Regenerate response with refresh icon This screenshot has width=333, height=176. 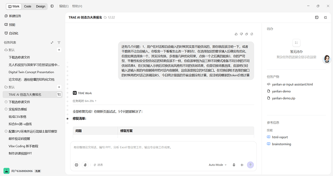(251, 34)
